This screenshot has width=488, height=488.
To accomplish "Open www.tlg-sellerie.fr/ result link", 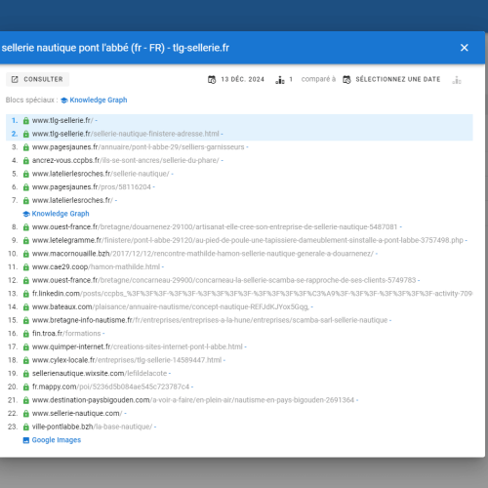I will point(62,120).
